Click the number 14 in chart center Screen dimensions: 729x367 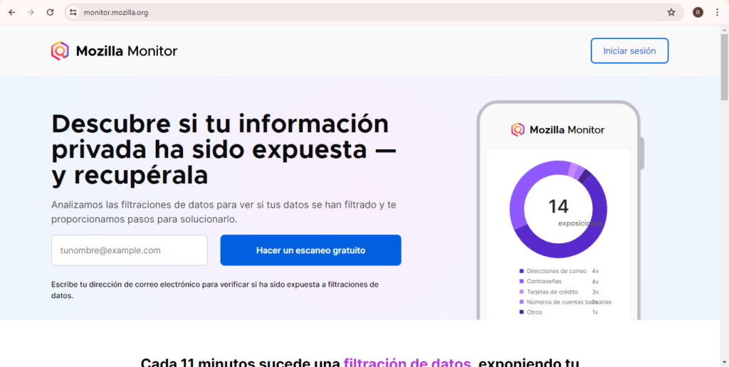[558, 206]
